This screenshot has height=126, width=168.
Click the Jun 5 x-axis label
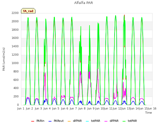tap(56, 109)
